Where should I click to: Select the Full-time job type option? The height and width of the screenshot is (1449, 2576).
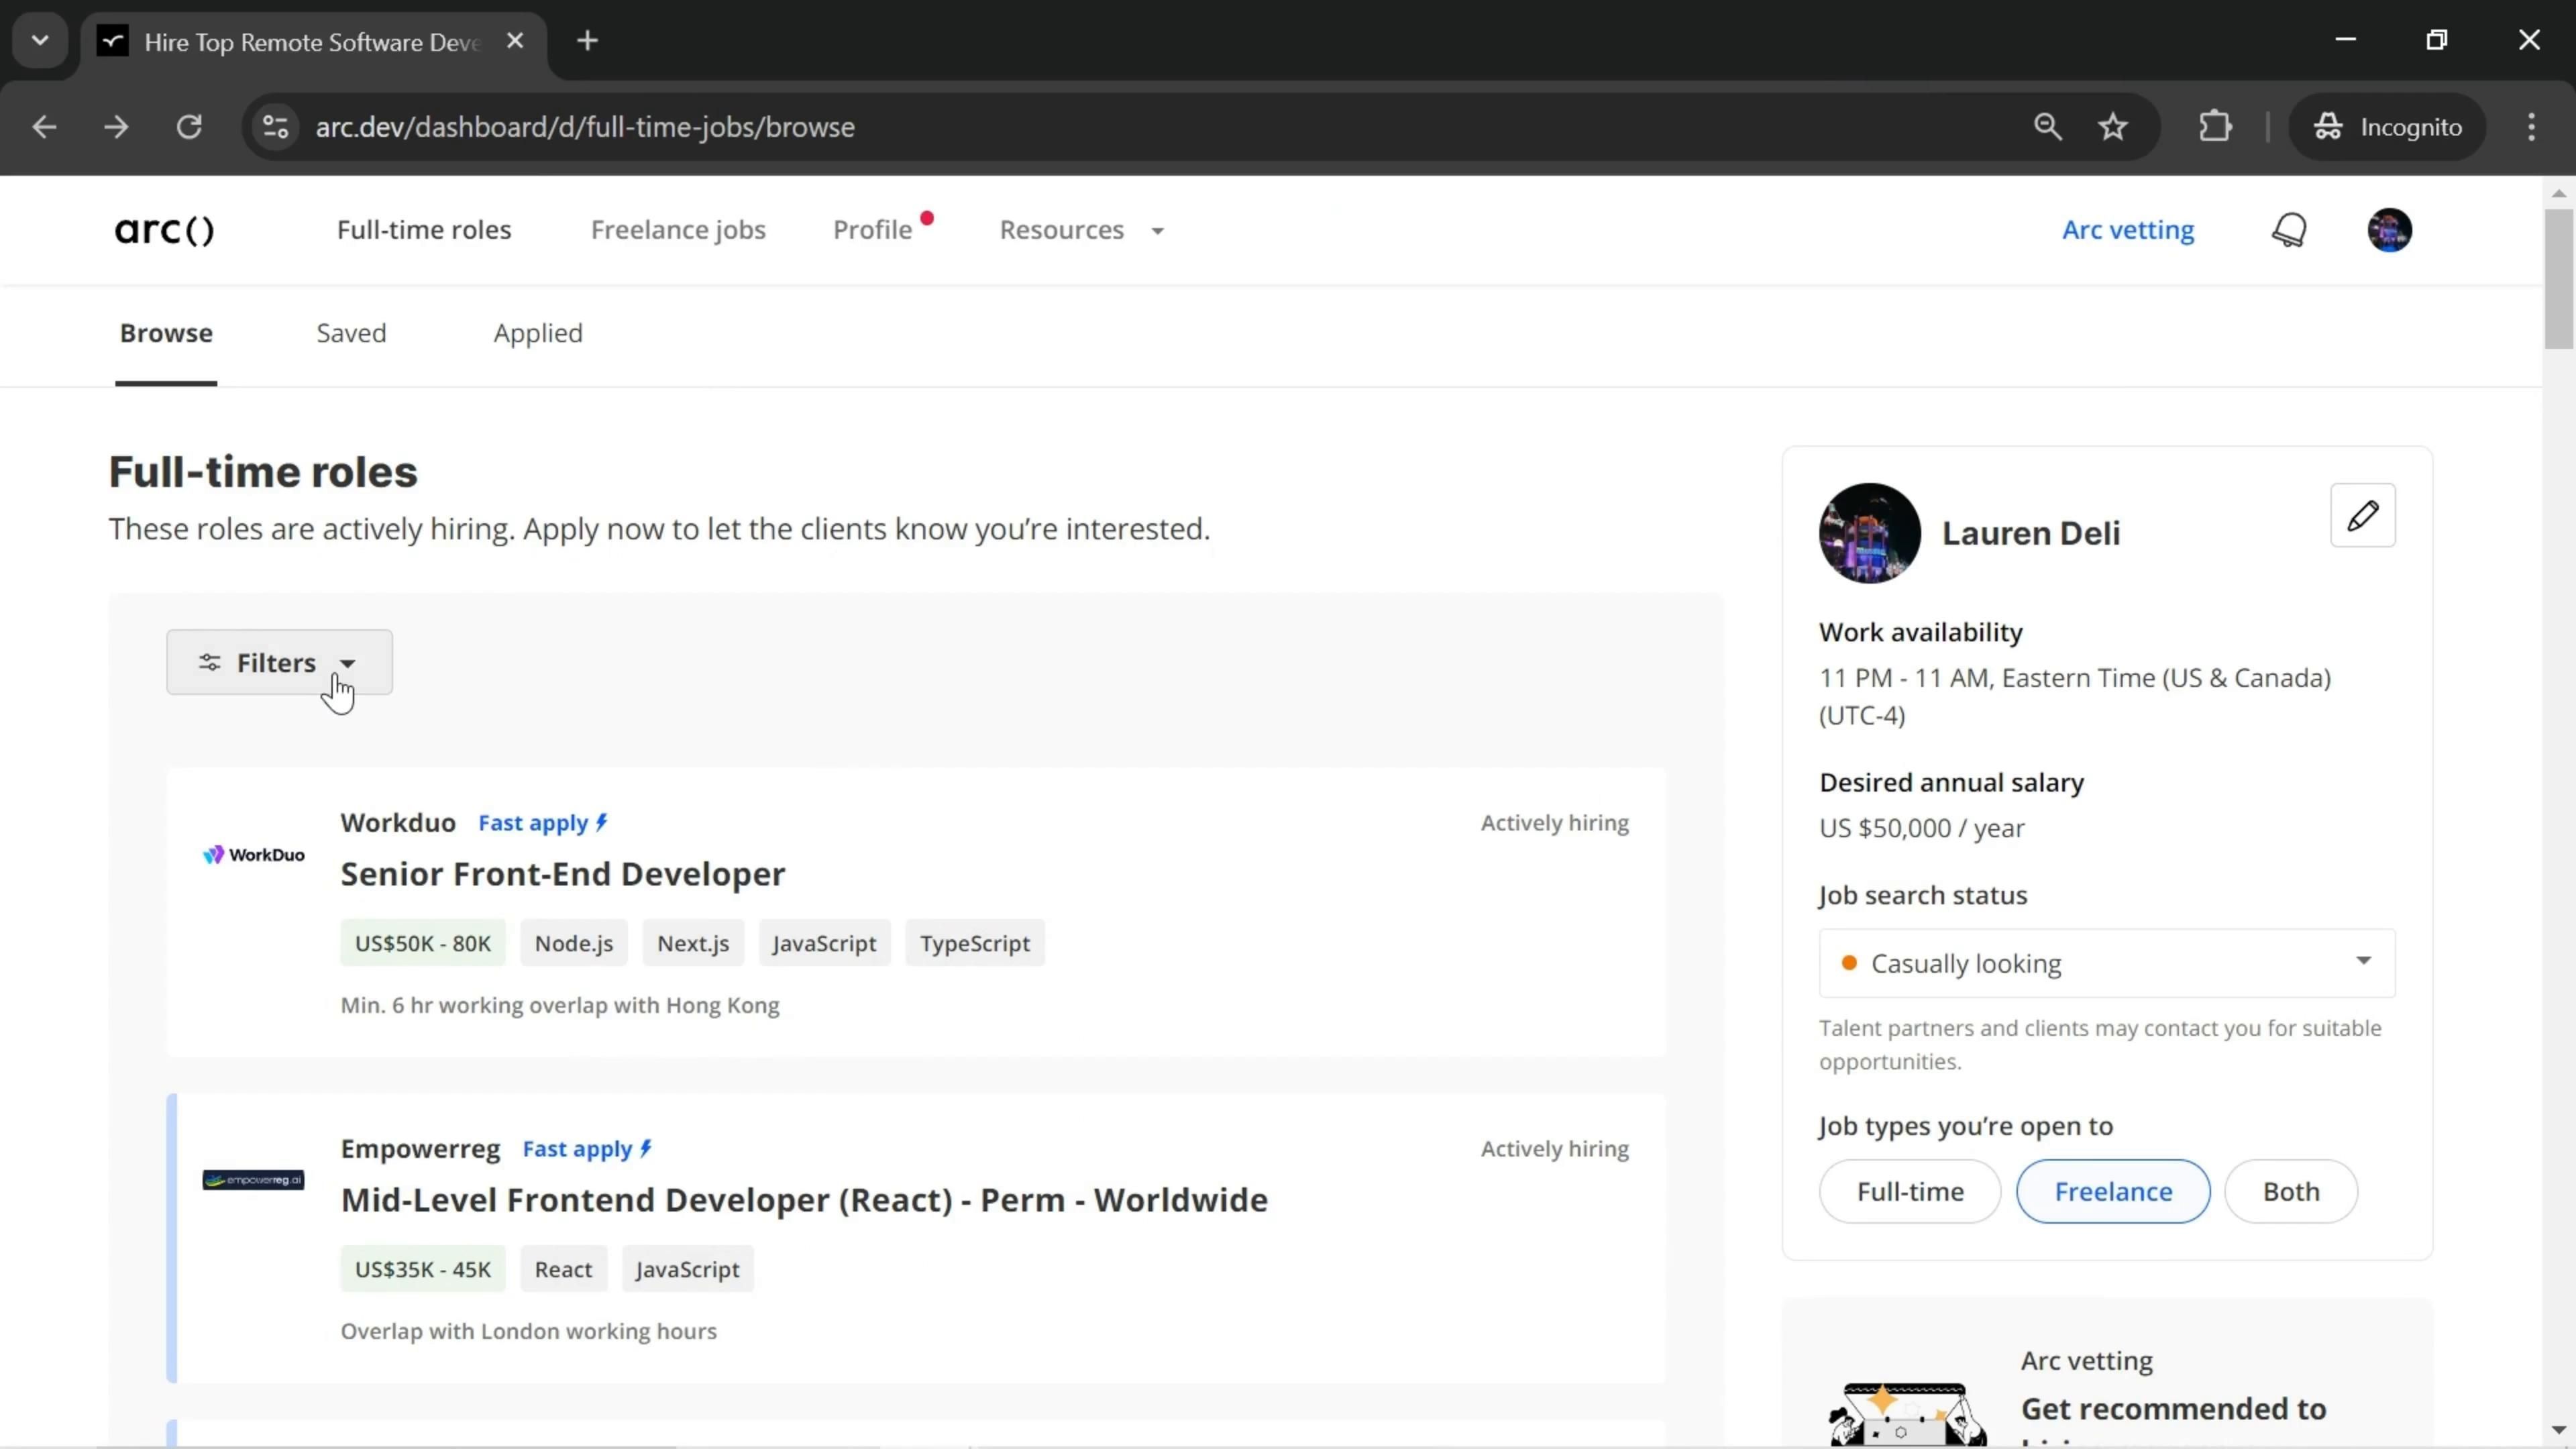(1909, 1191)
